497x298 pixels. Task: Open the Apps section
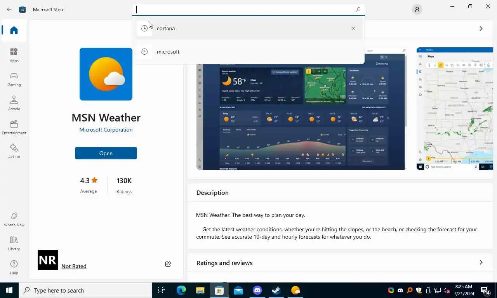(14, 55)
